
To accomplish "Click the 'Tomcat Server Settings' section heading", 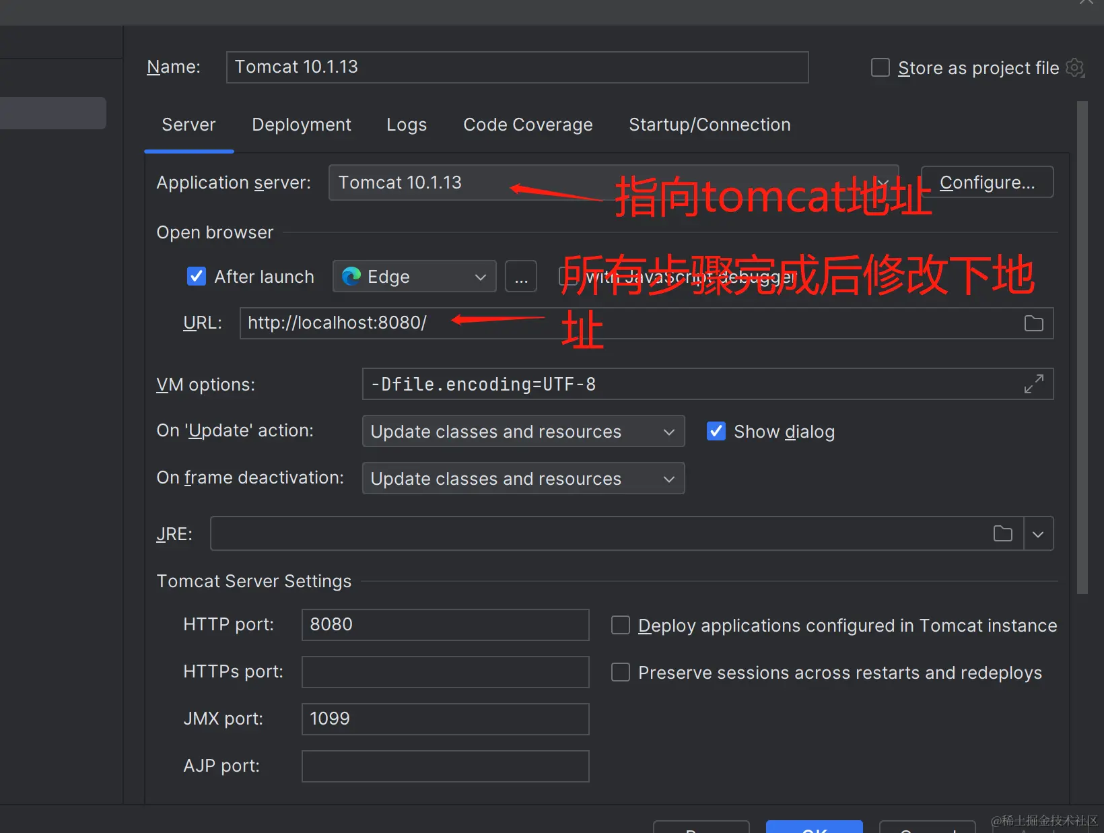I will pyautogui.click(x=254, y=581).
